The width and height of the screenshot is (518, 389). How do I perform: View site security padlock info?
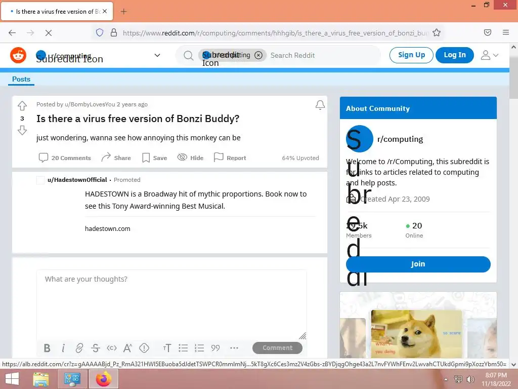tap(114, 33)
